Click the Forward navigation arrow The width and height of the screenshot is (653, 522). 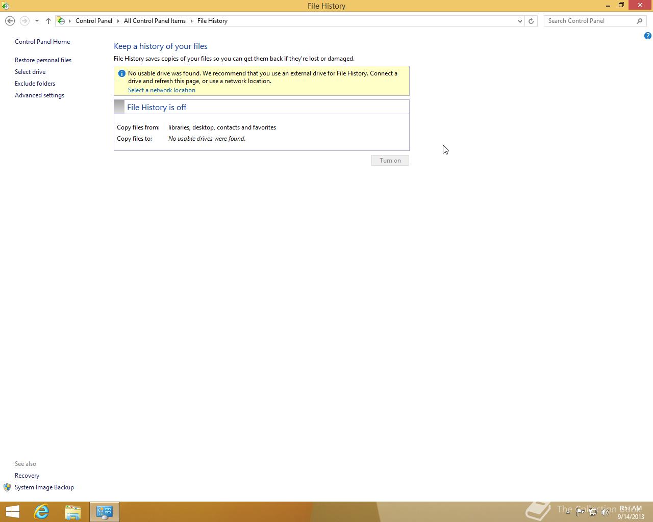[x=24, y=21]
